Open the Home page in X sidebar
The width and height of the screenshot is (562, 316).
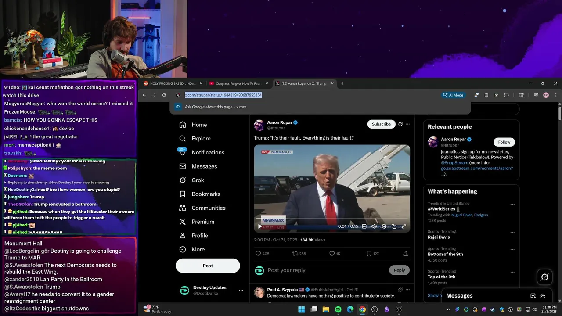click(193, 125)
